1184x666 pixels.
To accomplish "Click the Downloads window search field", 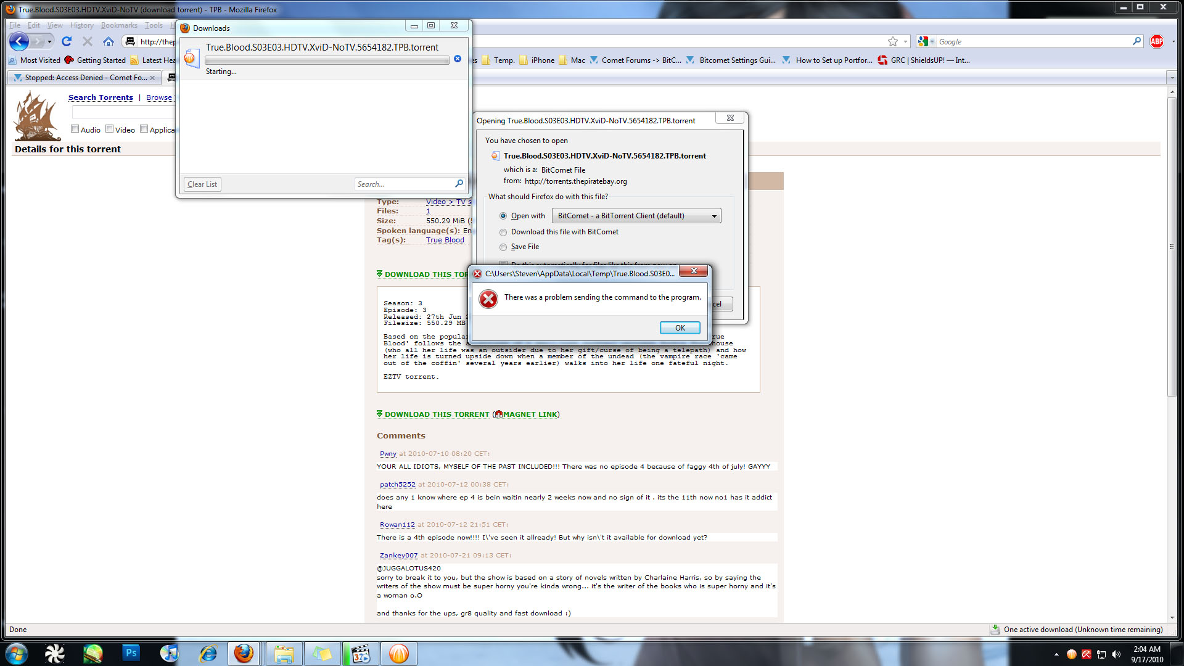I will pos(404,184).
